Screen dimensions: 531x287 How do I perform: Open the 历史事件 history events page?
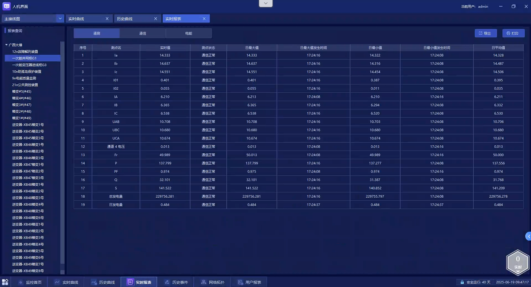pyautogui.click(x=176, y=282)
